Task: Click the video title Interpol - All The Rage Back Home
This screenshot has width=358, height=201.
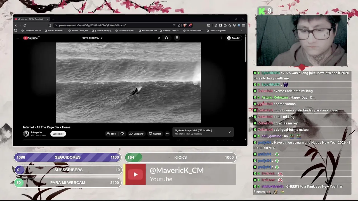Action: [x=47, y=127]
